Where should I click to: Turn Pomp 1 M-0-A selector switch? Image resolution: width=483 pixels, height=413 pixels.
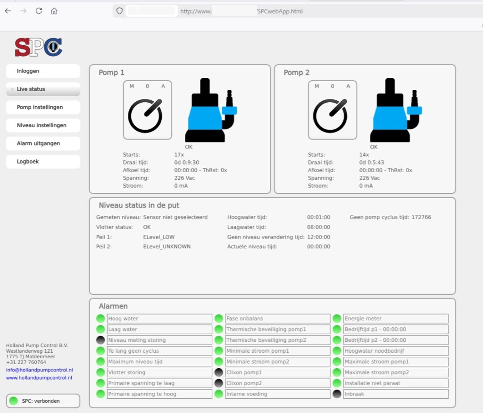[147, 115]
